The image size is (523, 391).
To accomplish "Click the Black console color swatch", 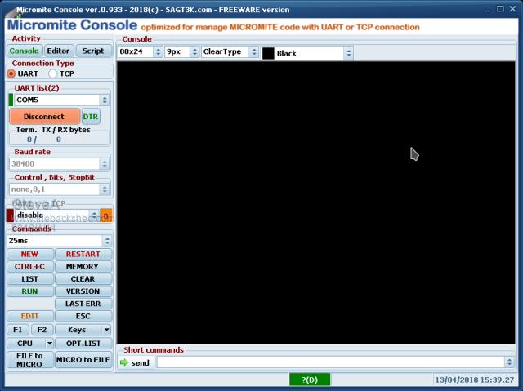I will pos(268,53).
